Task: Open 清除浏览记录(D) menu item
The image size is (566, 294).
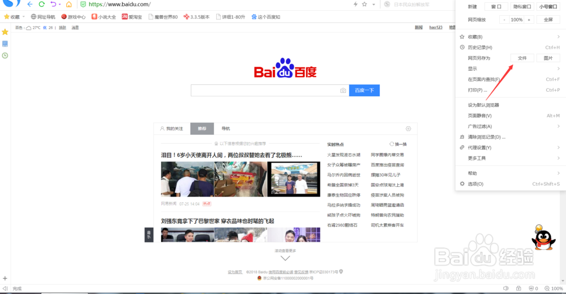Action: (510, 137)
